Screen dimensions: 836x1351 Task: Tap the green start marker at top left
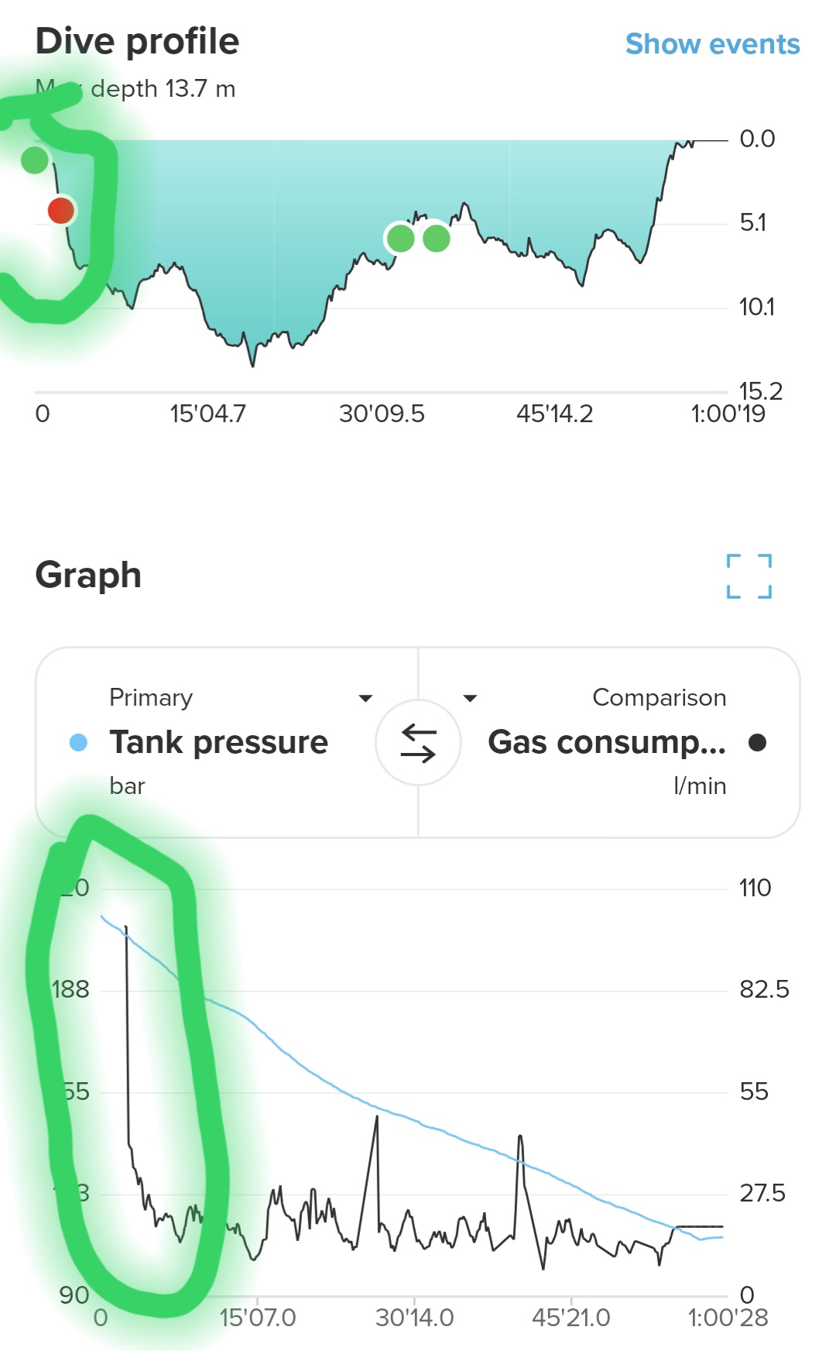coord(35,160)
